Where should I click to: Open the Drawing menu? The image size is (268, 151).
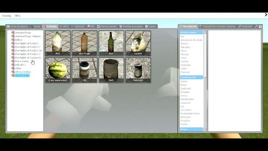click(x=7, y=16)
